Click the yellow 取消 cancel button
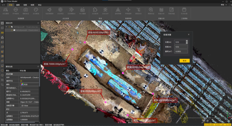 tap(184, 61)
